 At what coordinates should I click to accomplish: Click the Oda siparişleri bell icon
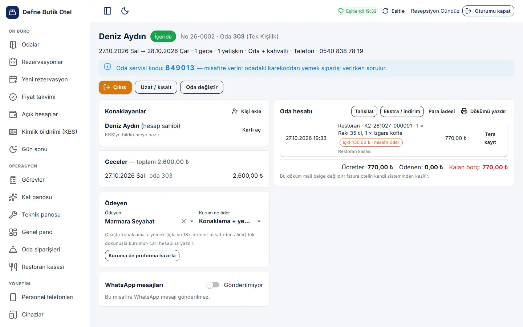pyautogui.click(x=13, y=250)
